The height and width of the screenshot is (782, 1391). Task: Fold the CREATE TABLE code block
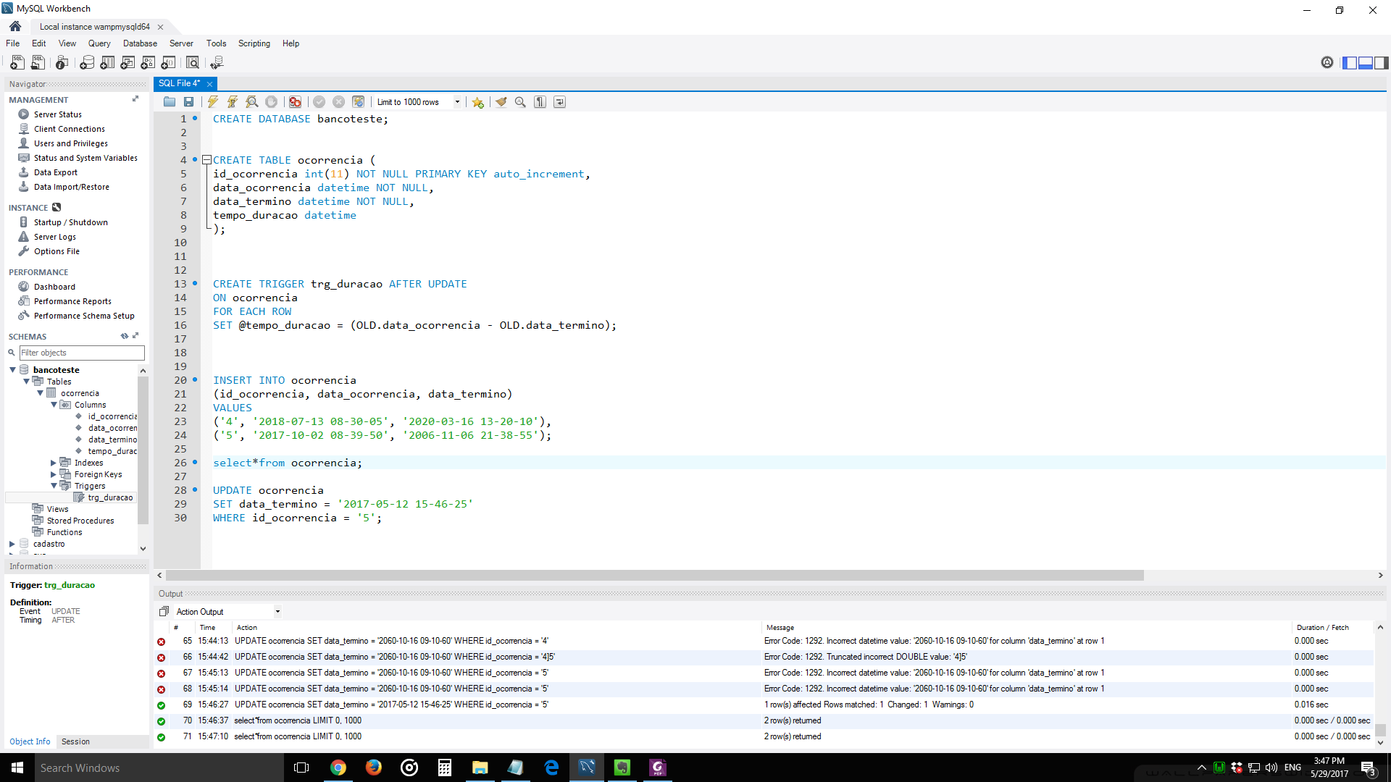pyautogui.click(x=206, y=160)
